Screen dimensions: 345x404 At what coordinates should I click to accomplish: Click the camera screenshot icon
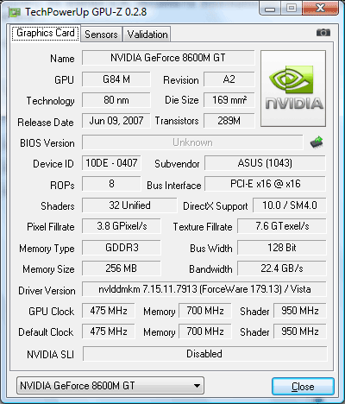point(323,33)
